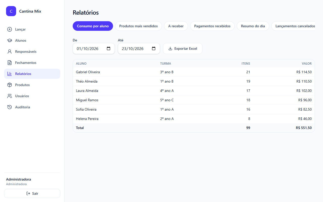Click the De date field showing 01/10/2026
This screenshot has height=202, width=323.
[x=94, y=48]
